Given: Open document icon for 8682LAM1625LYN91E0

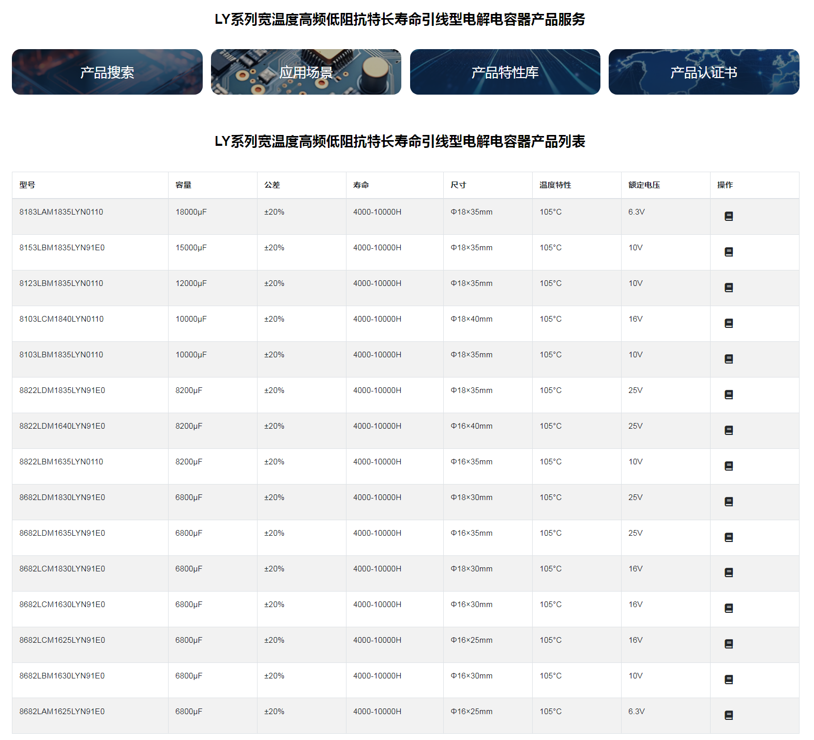Looking at the screenshot, I should pyautogui.click(x=729, y=715).
